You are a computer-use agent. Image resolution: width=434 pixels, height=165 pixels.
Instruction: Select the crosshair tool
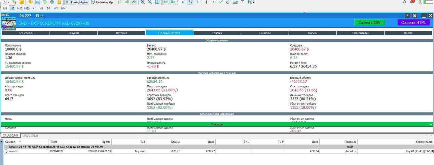point(198,2)
